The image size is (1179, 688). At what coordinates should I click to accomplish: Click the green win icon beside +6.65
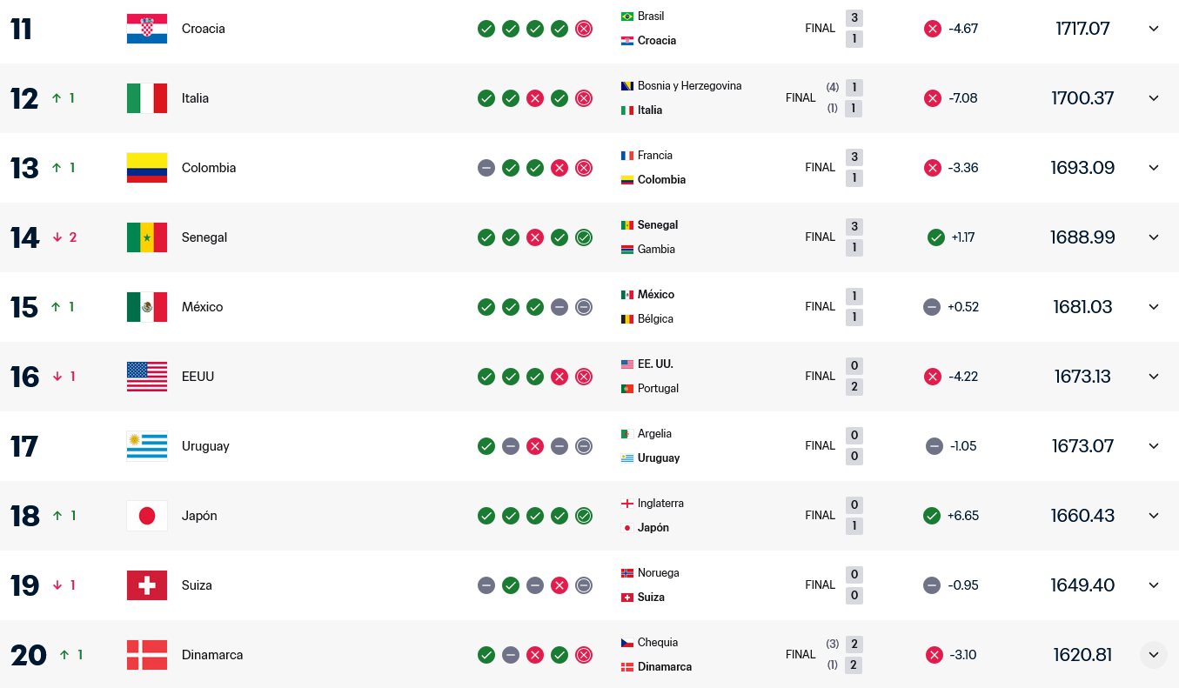pos(932,516)
